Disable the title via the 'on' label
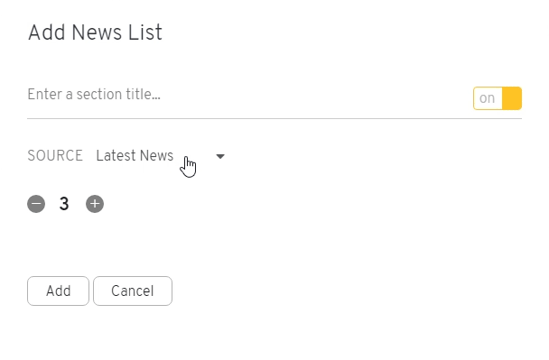The image size is (549, 360). [487, 98]
